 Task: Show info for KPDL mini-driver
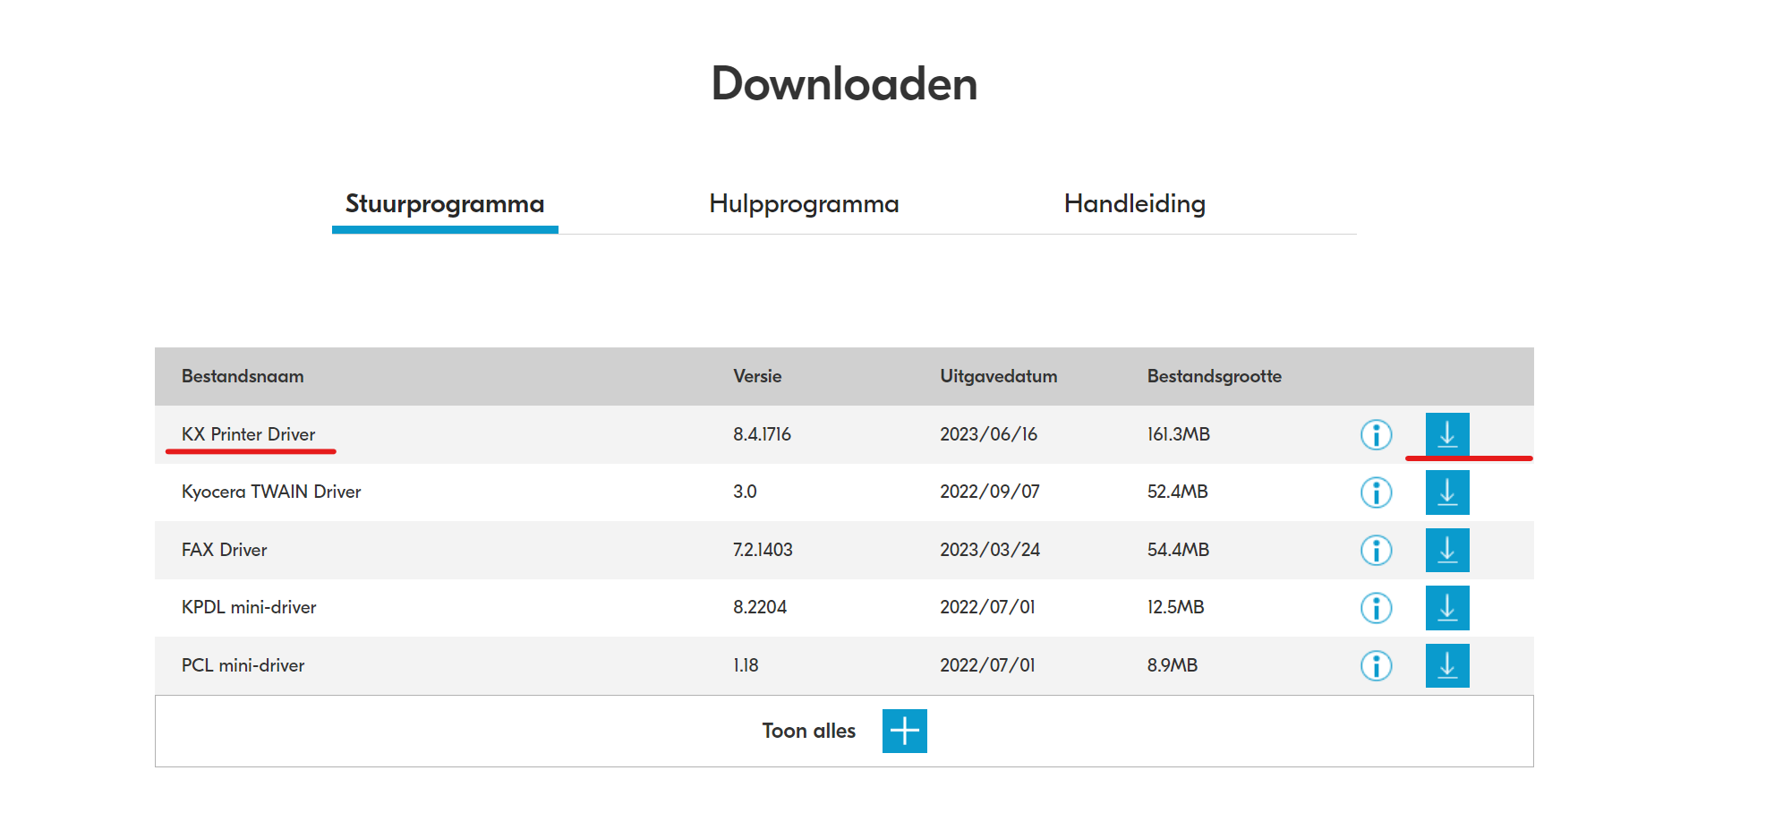[x=1377, y=608]
